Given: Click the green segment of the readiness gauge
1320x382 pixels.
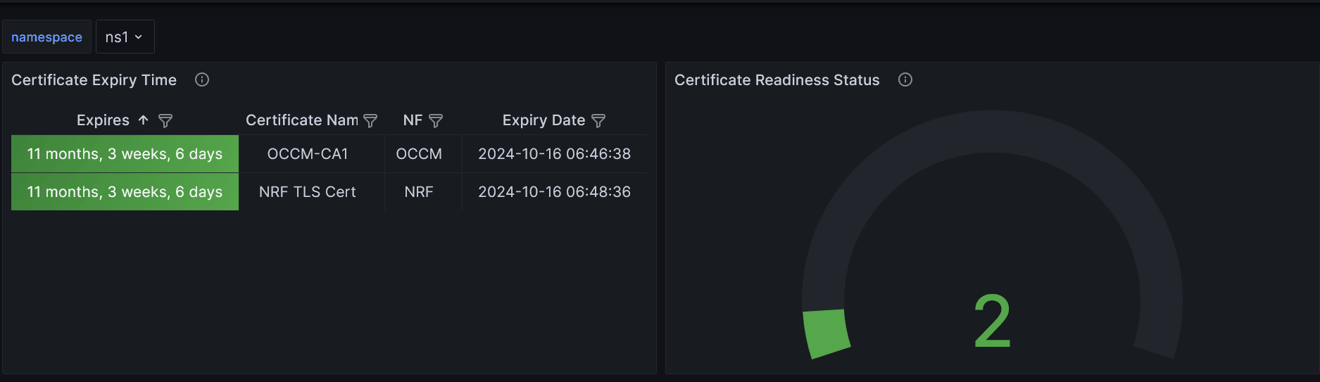Looking at the screenshot, I should tap(826, 333).
